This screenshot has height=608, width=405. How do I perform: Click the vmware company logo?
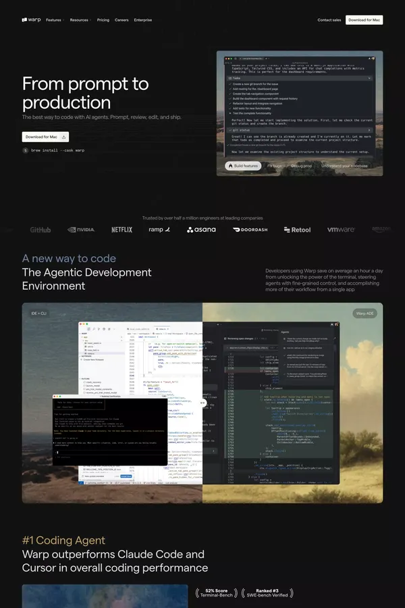coord(341,230)
